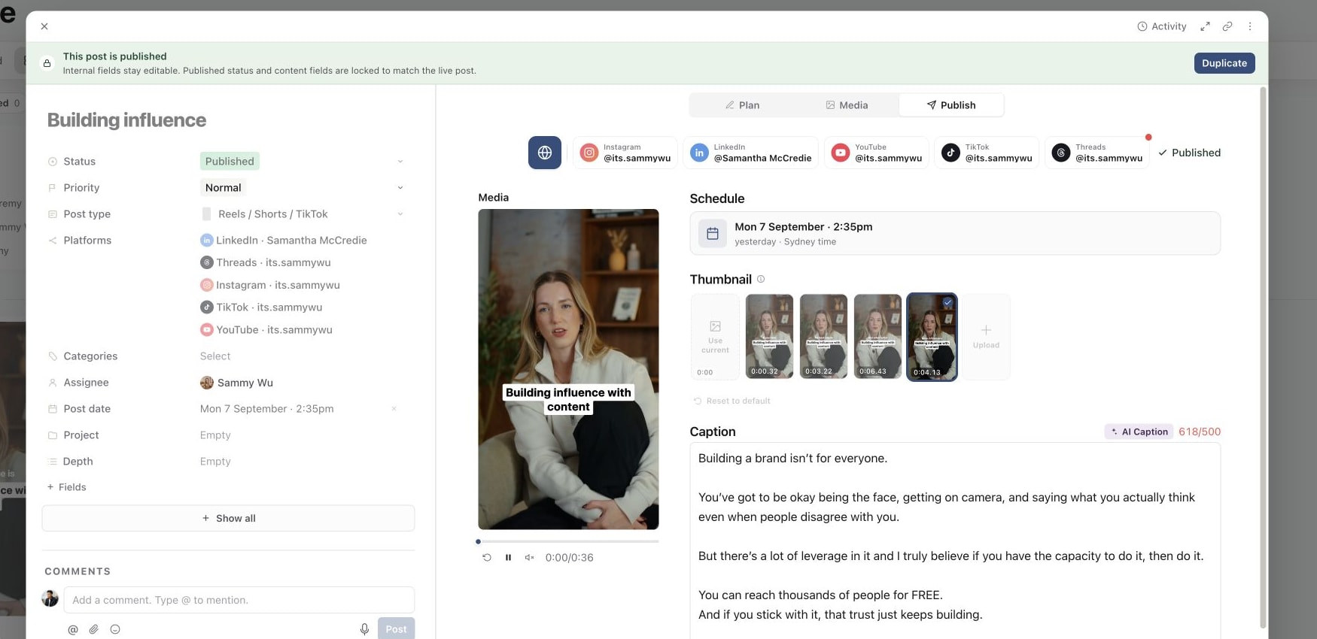
Task: Click the Published status indicator
Action: 1189,153
